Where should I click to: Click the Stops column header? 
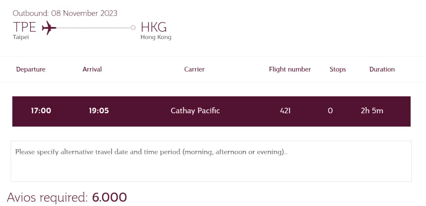click(338, 69)
